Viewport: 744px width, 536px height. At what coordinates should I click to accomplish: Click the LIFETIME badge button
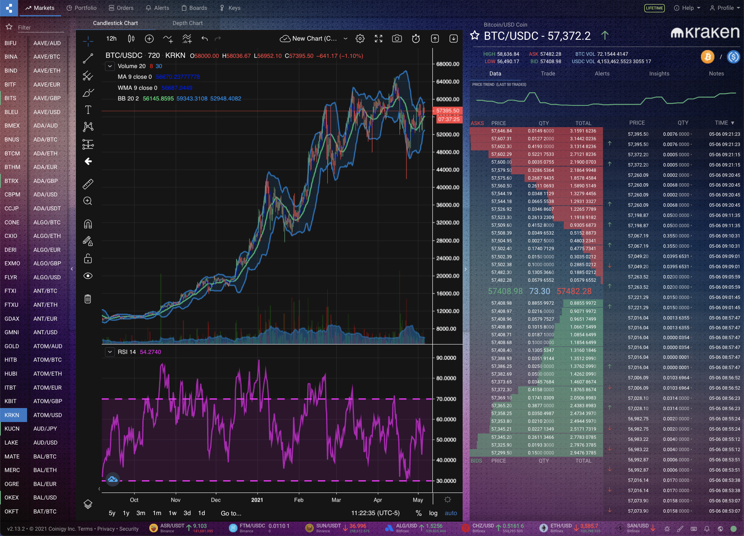654,8
